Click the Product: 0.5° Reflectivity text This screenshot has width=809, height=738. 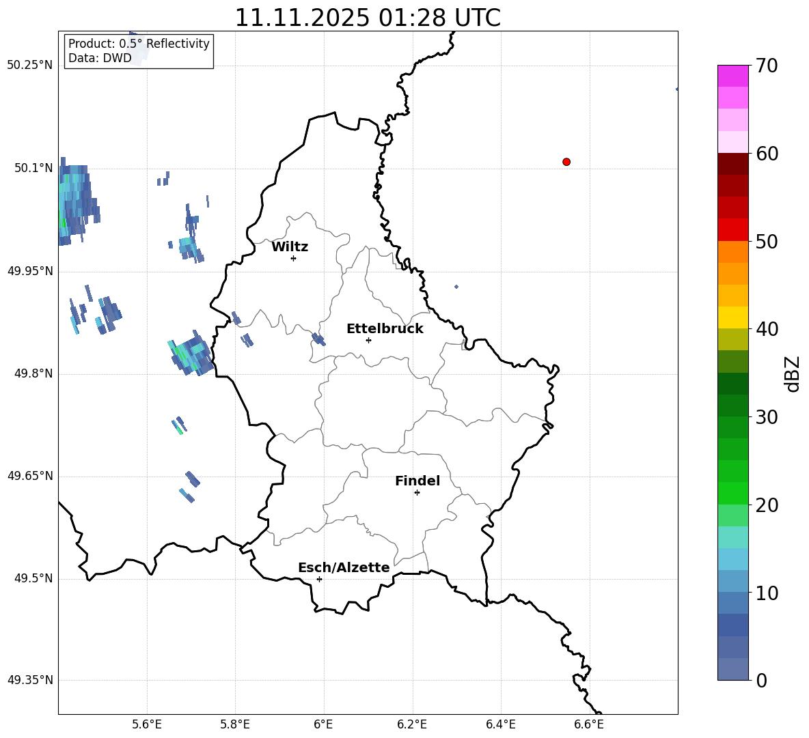pos(139,44)
